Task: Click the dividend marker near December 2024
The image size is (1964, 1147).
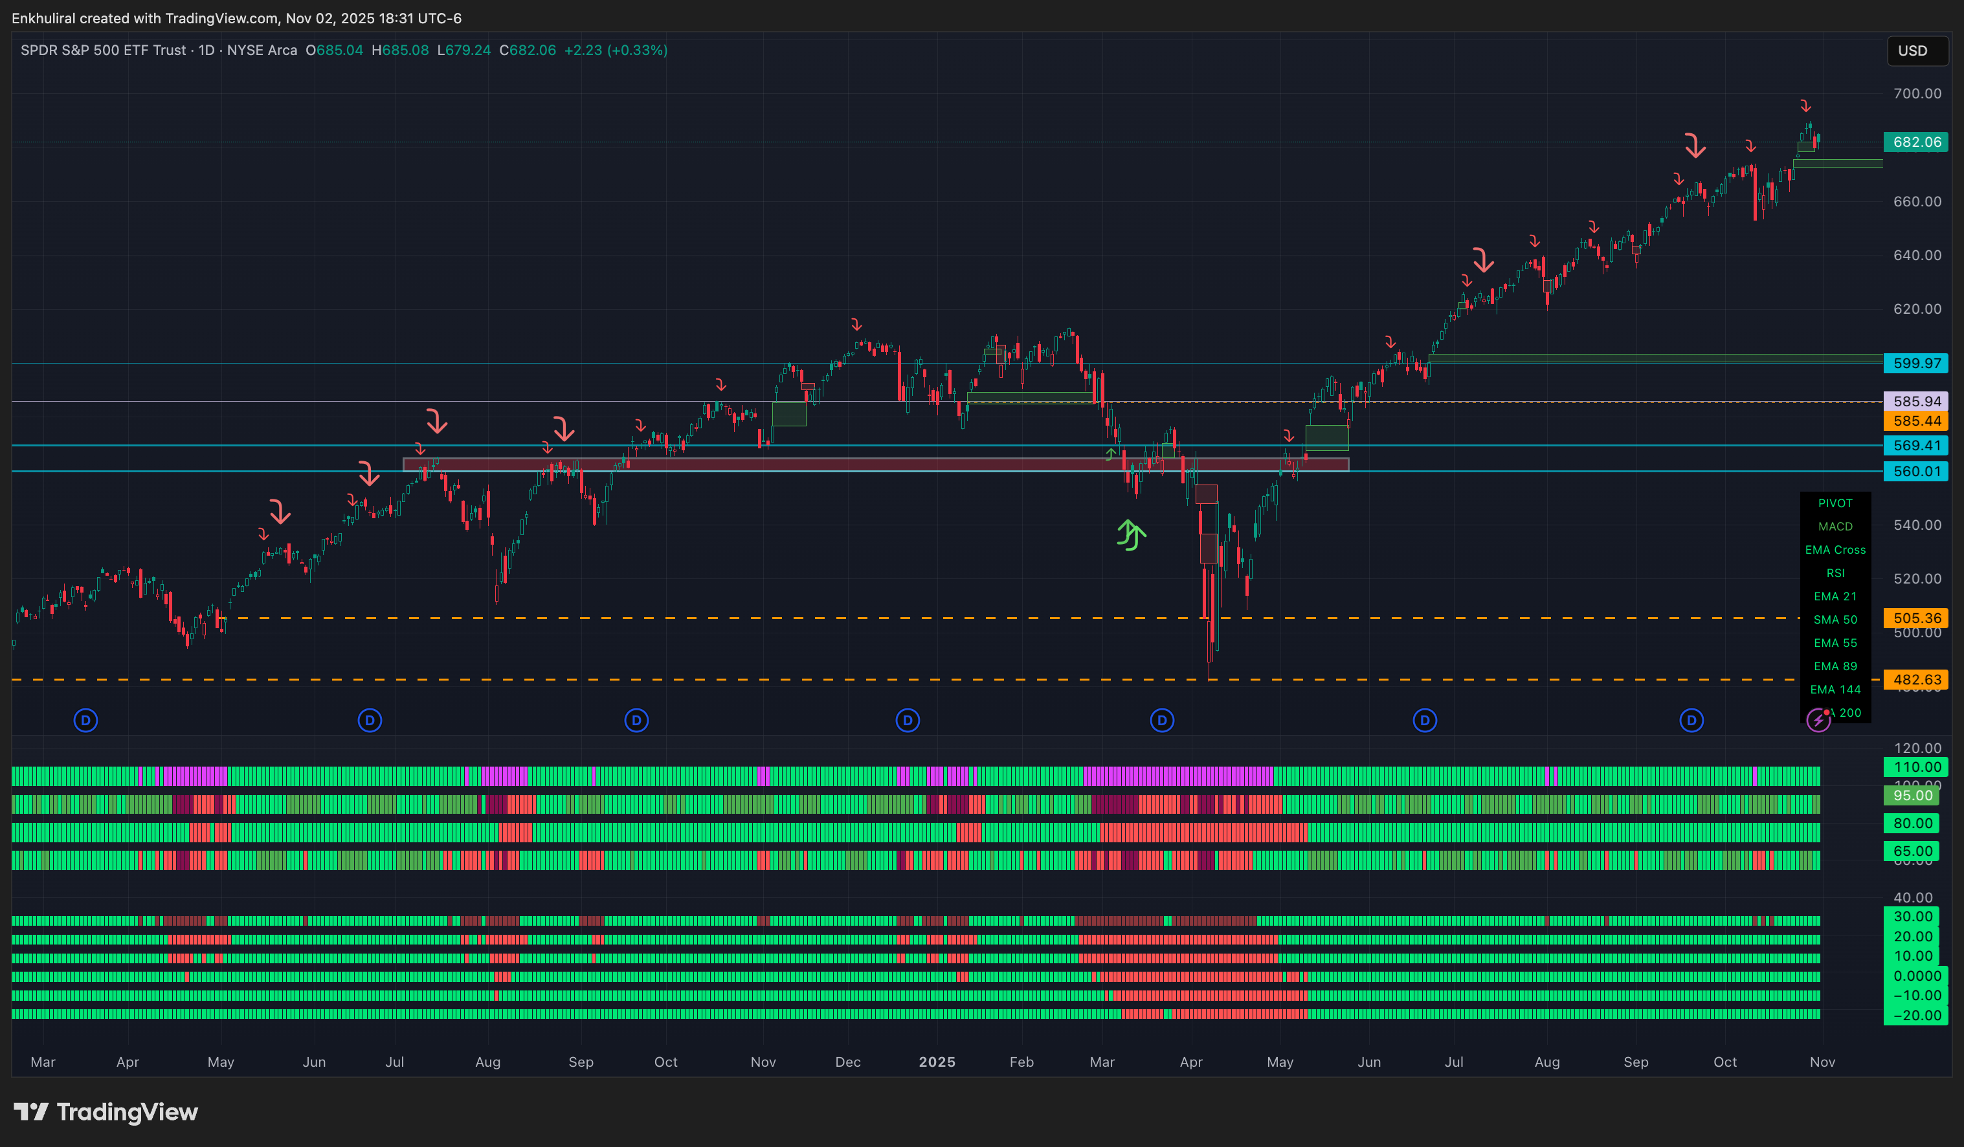Action: click(x=907, y=720)
